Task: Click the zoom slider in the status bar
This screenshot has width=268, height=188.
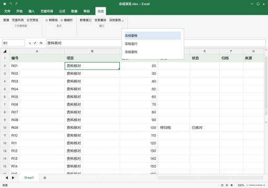Action: (x=256, y=185)
